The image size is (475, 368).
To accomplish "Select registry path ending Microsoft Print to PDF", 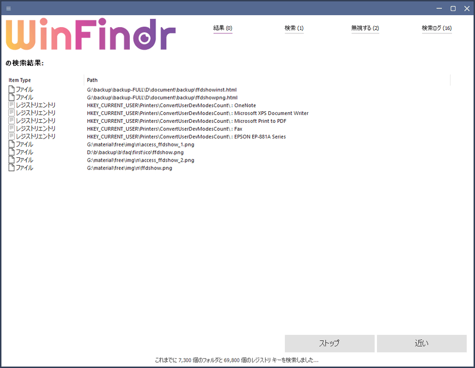I will click(x=187, y=121).
